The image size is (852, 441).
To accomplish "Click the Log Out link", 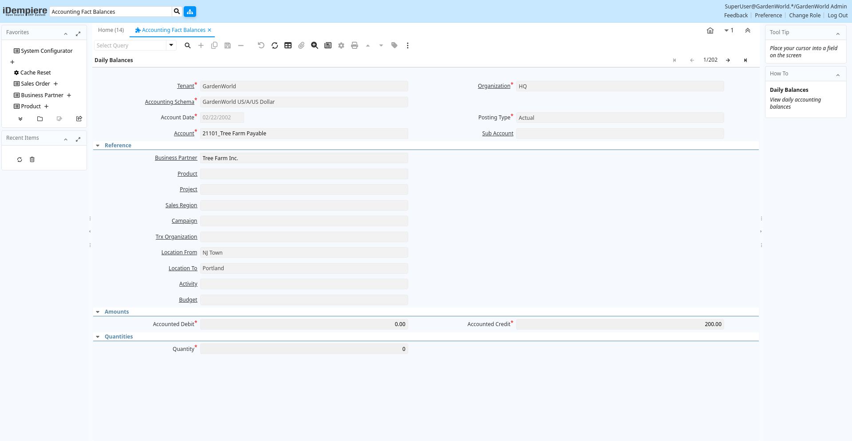I will (x=837, y=16).
